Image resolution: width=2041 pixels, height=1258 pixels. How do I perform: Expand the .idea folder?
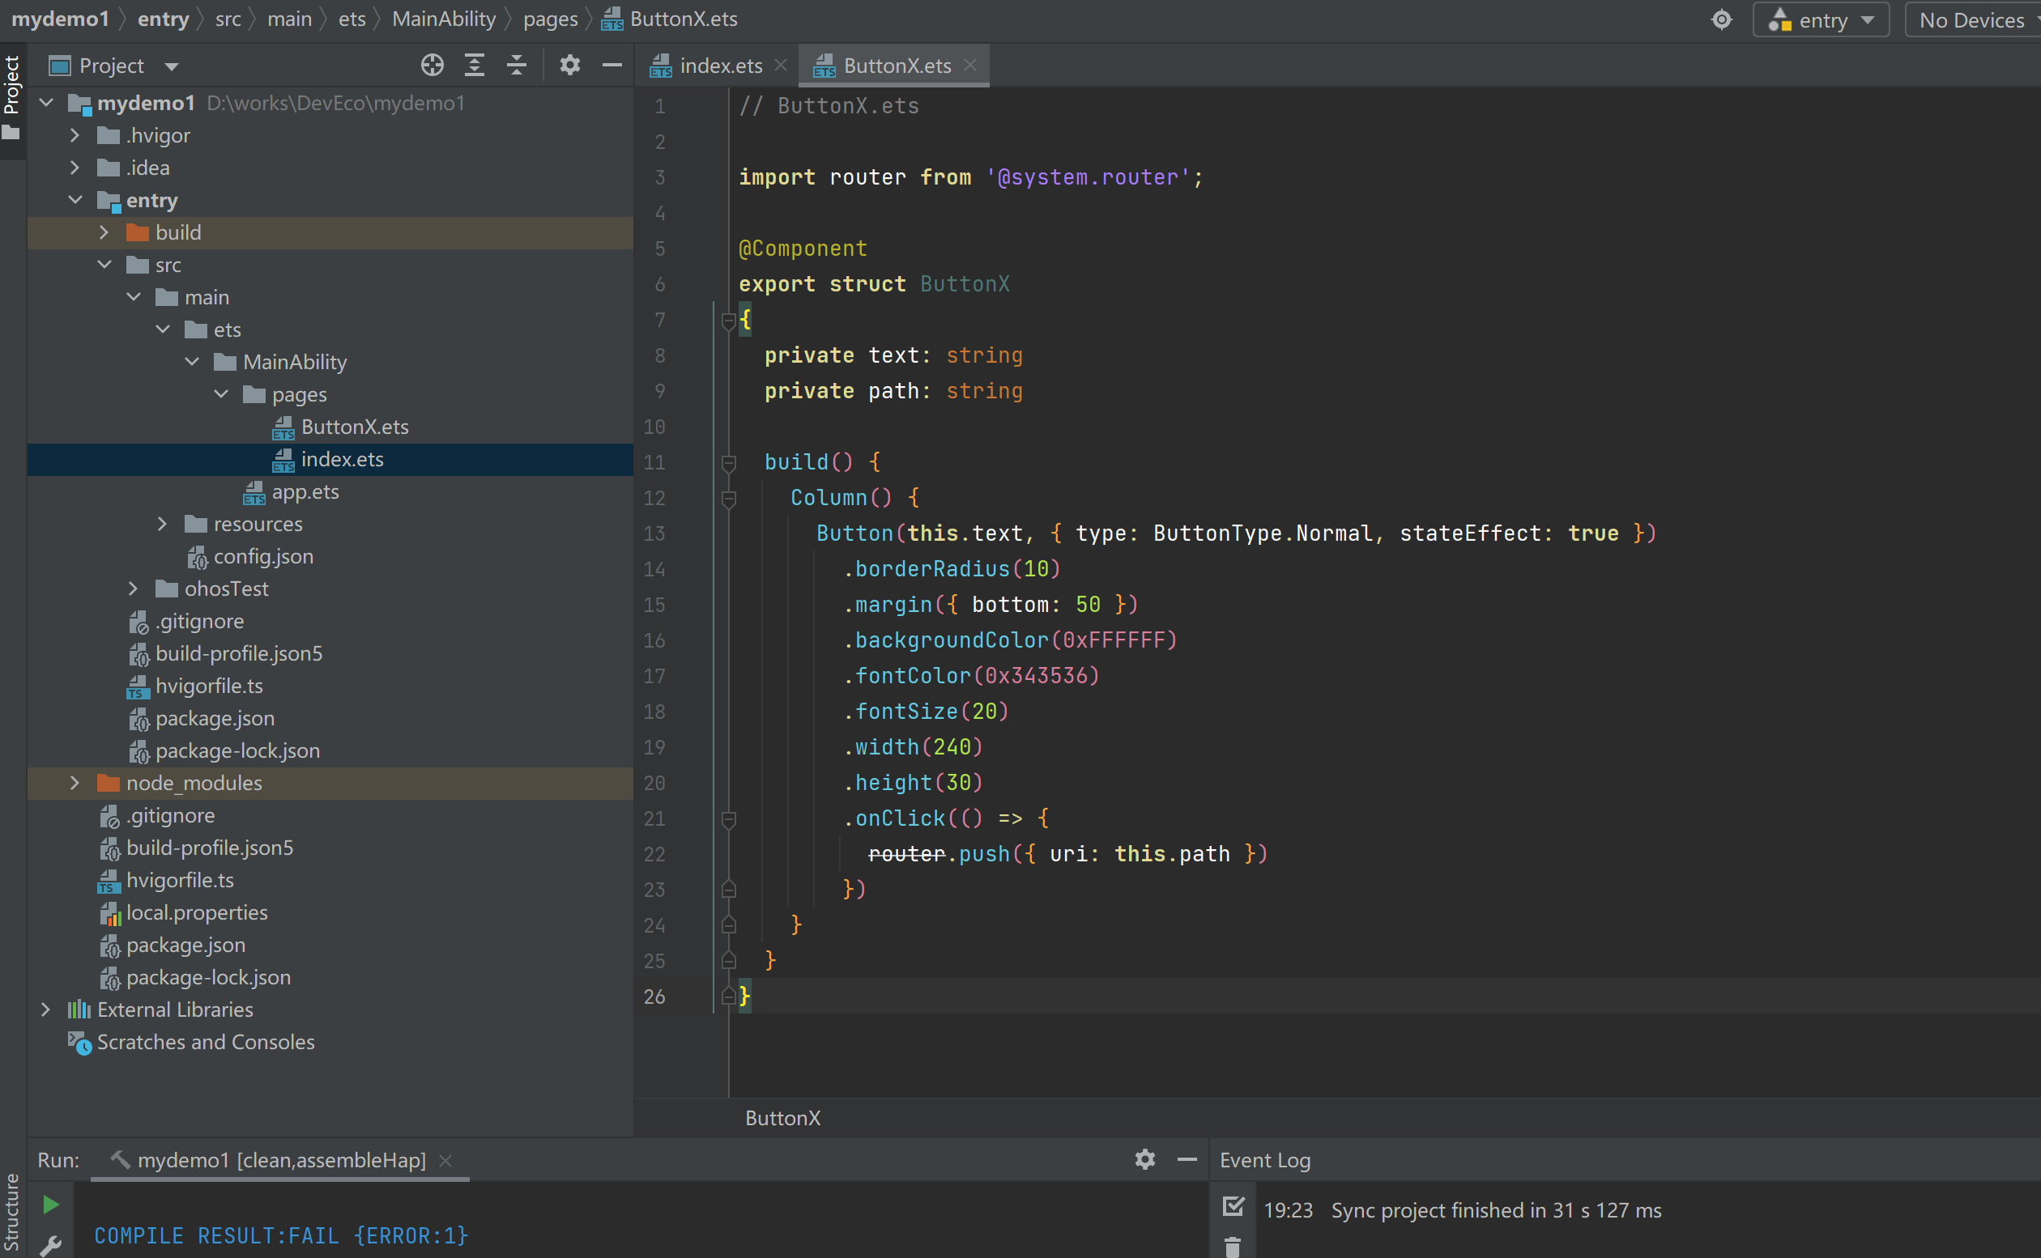(x=75, y=168)
